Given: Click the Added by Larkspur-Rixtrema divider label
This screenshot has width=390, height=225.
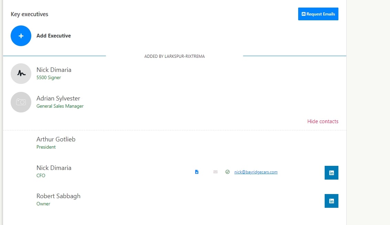Looking at the screenshot, I should pyautogui.click(x=174, y=56).
